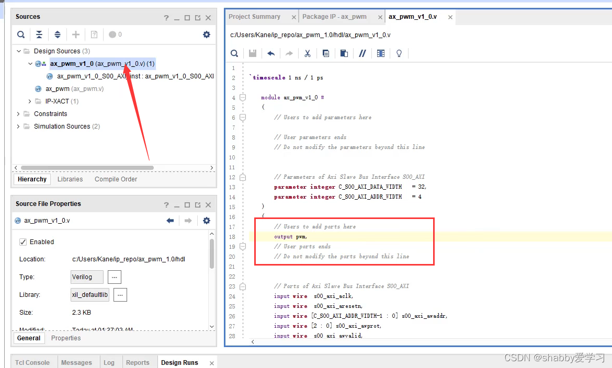
Task: Click the Library field xil_defaultlib
Action: click(90, 295)
